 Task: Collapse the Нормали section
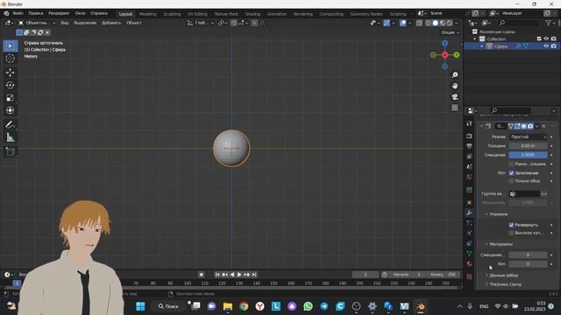[x=486, y=214]
